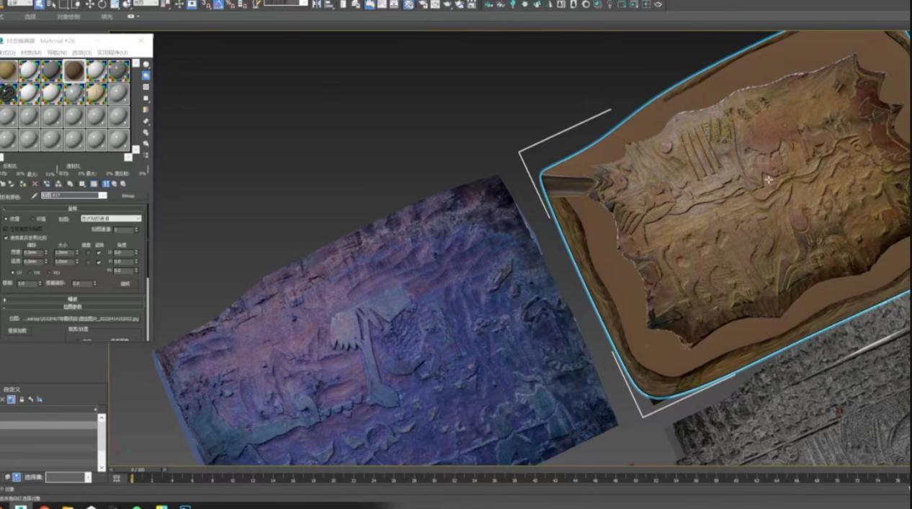Viewport: 912px width, 509px height.
Task: Open the mapping type dropdown
Action: point(111,218)
